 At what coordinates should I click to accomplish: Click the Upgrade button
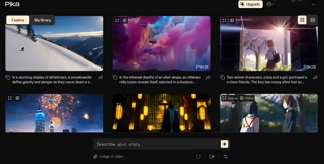coord(251,4)
